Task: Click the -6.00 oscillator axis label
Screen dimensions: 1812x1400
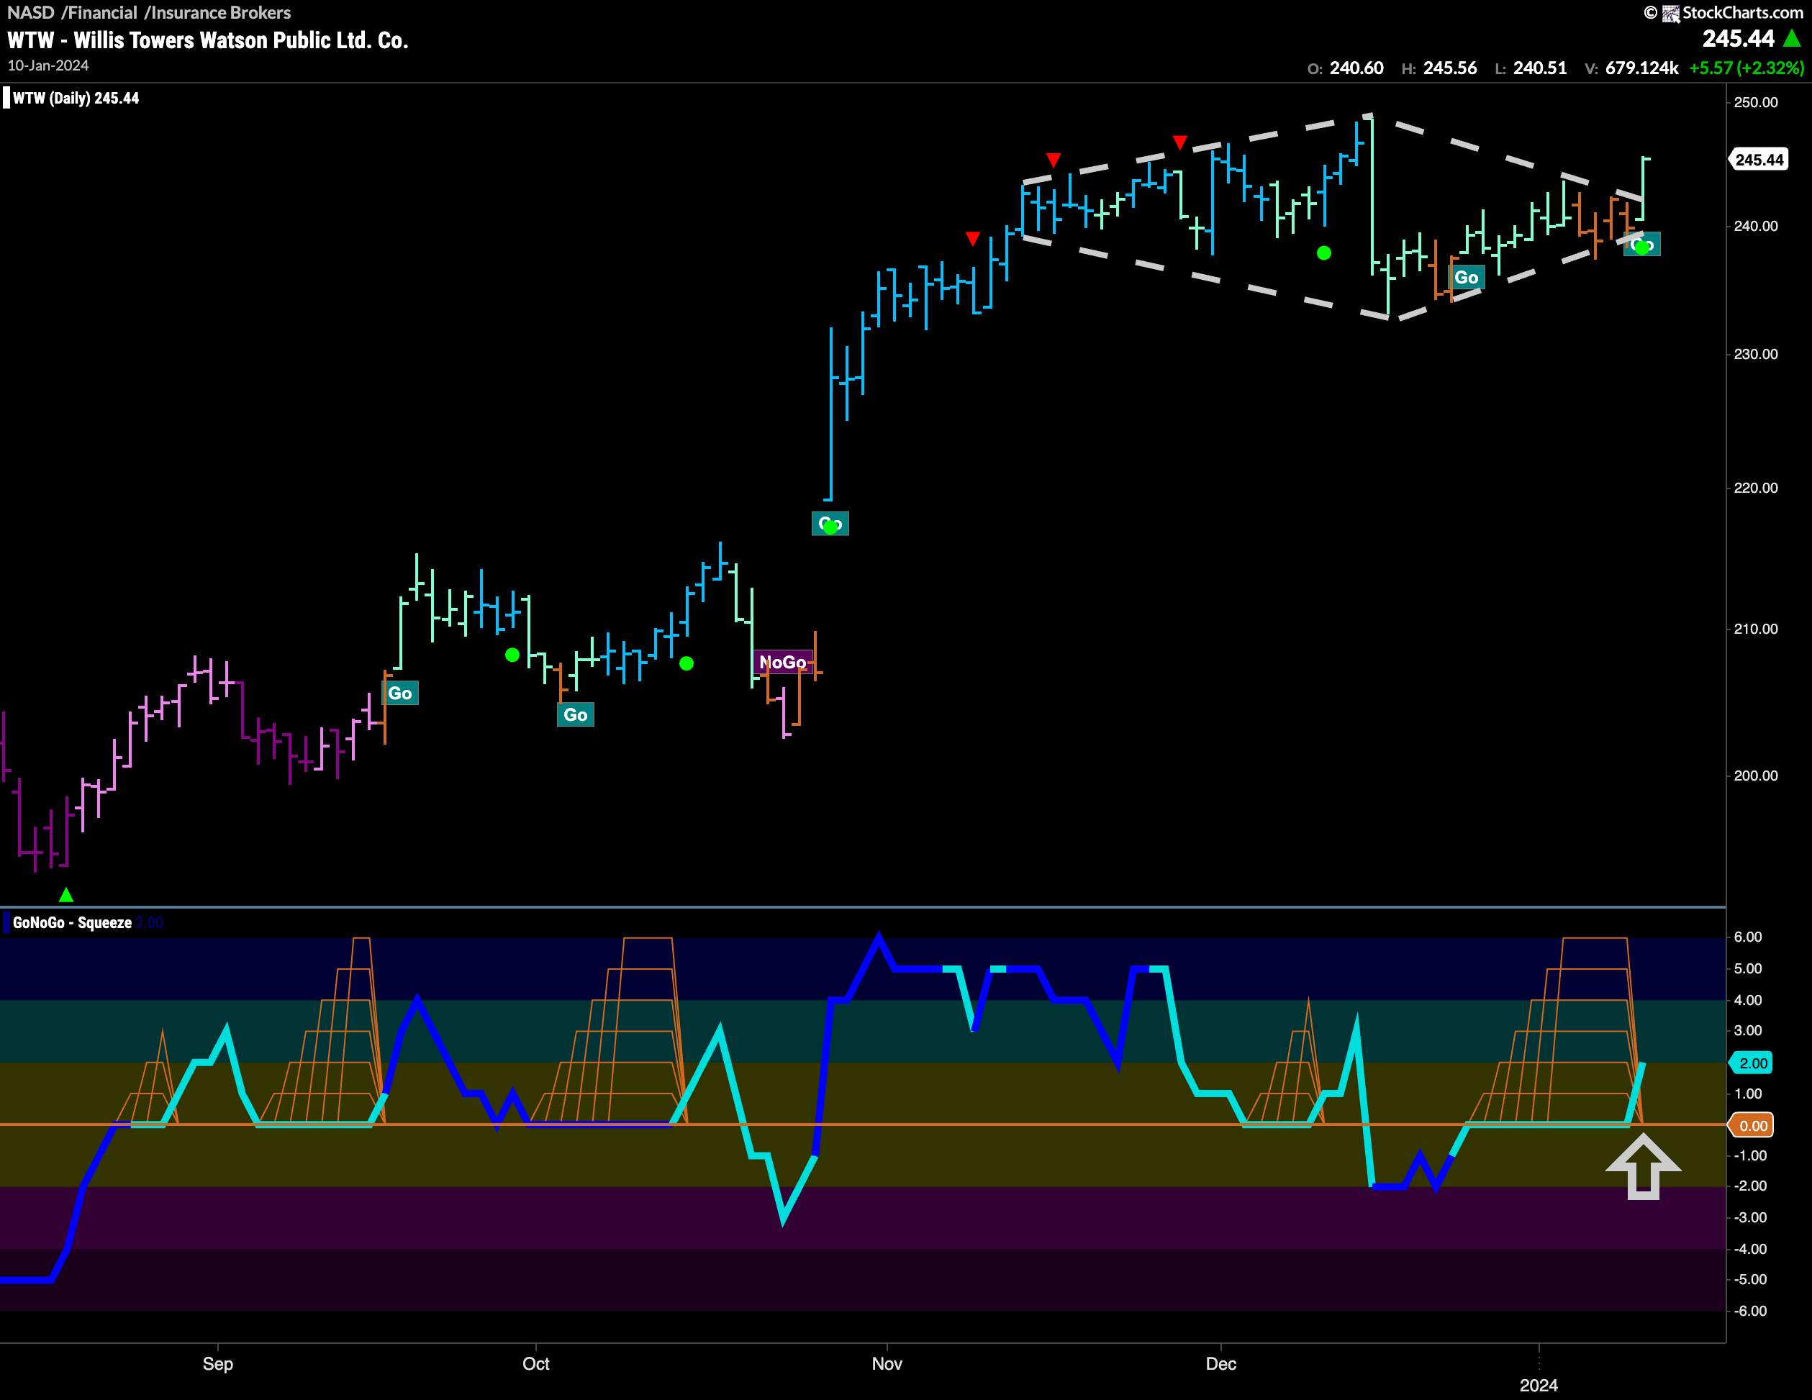Action: pos(1750,1312)
